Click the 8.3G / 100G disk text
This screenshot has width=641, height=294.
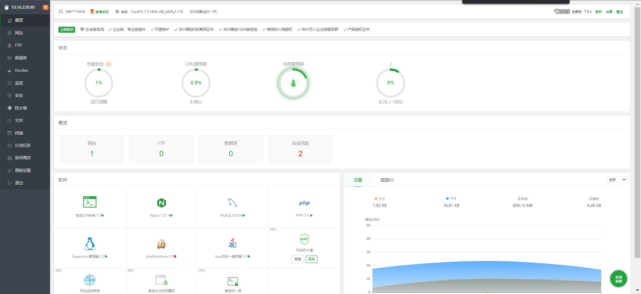[391, 102]
